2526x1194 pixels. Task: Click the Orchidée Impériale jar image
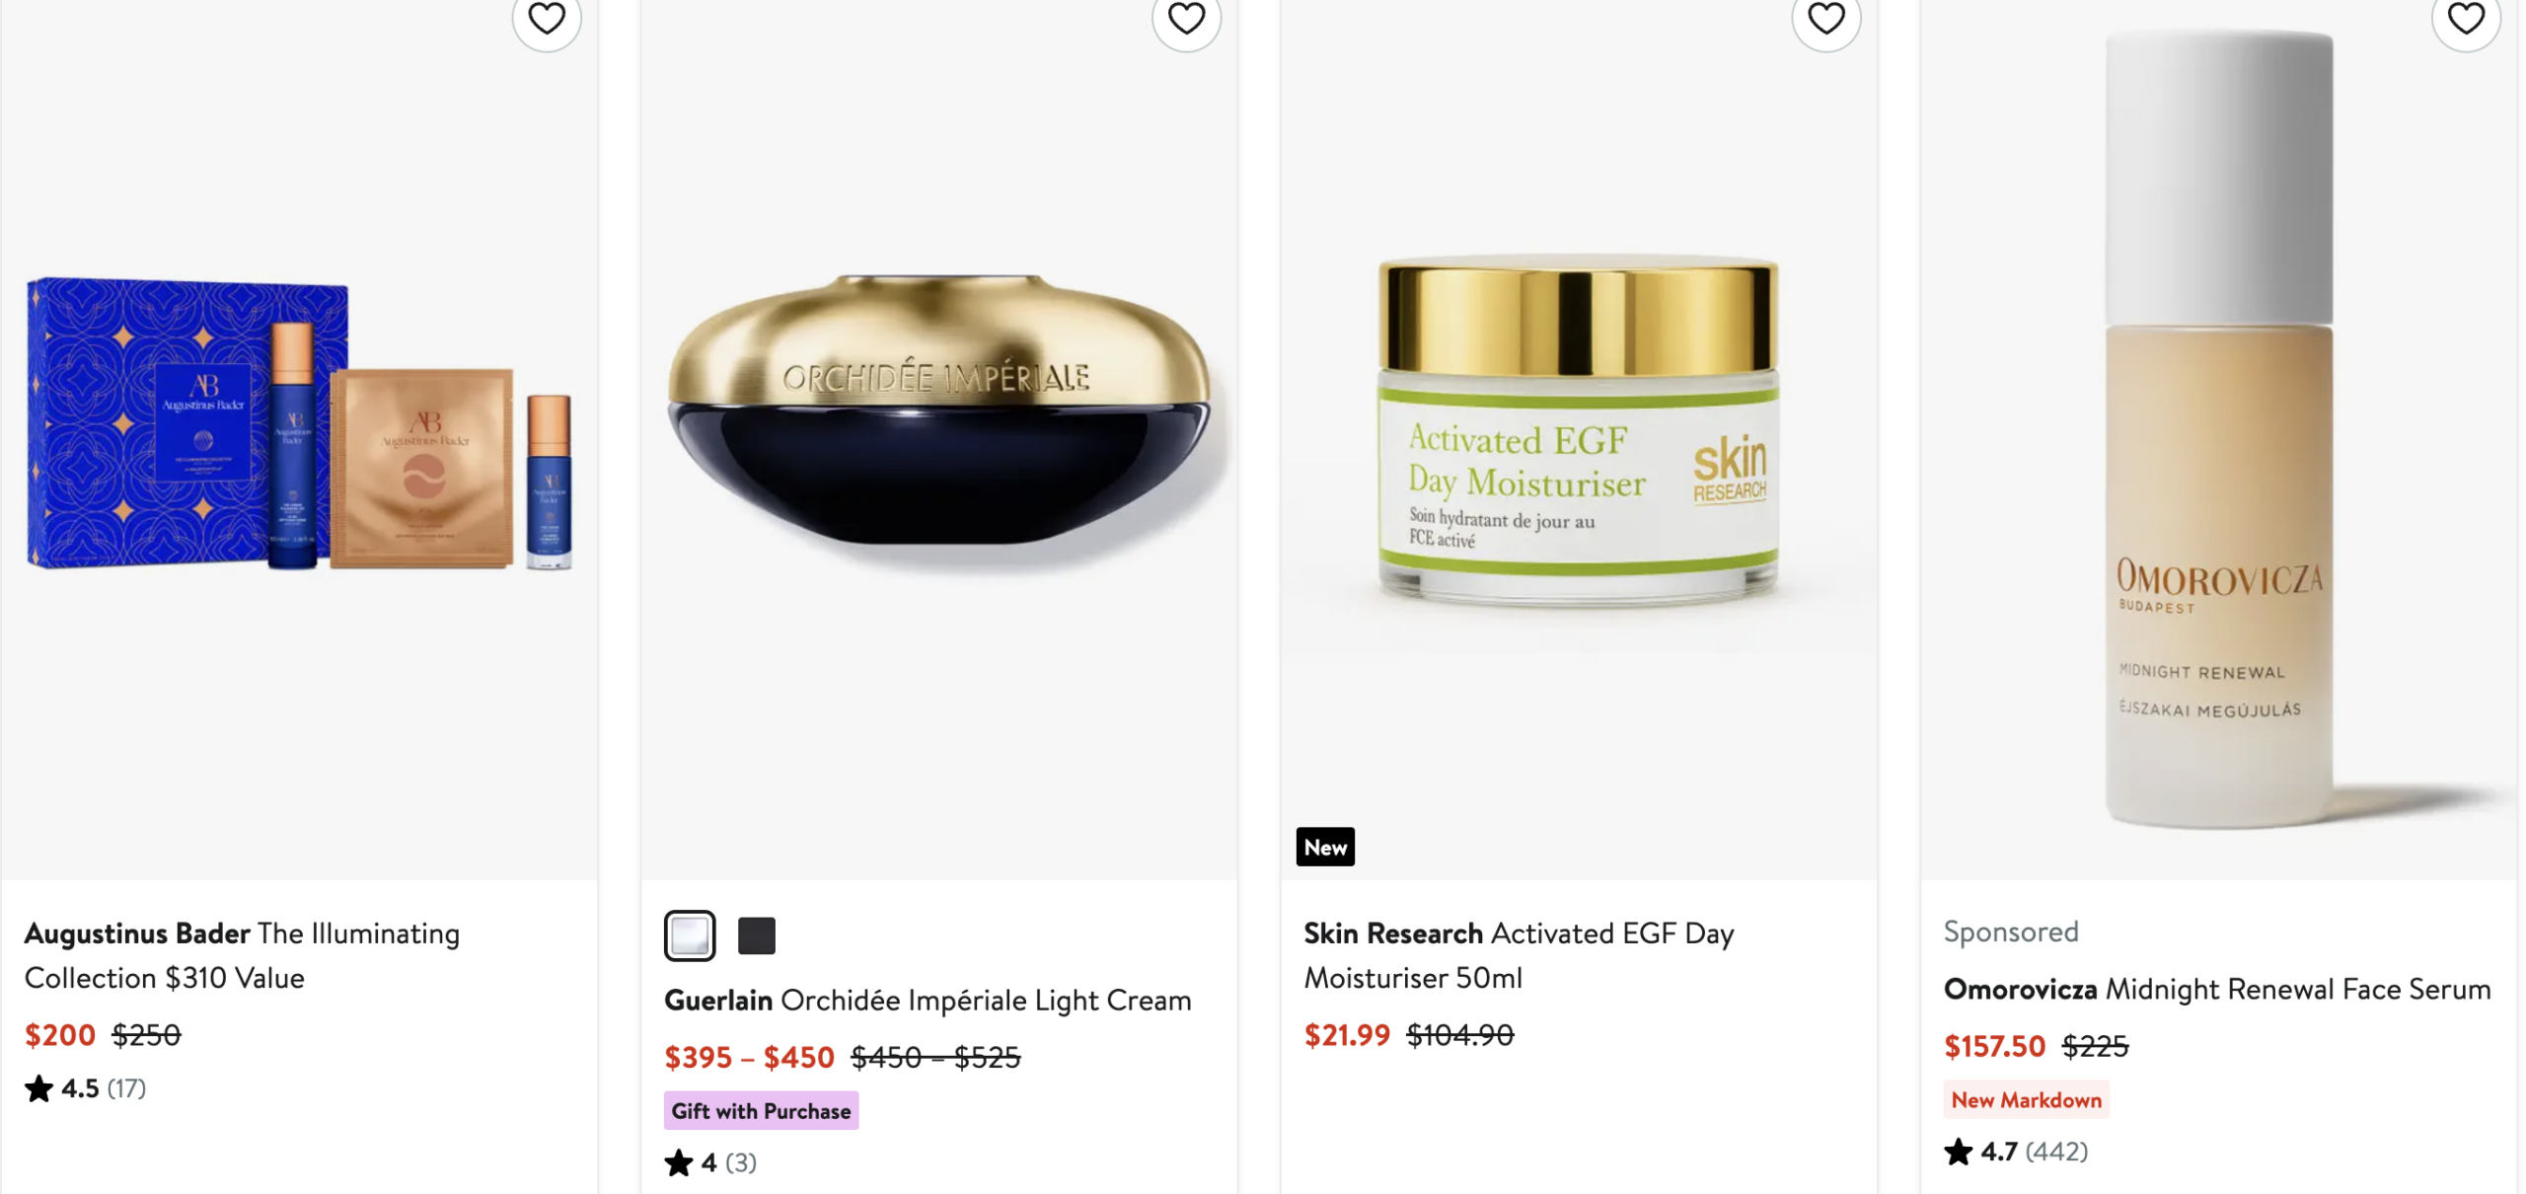tap(939, 419)
